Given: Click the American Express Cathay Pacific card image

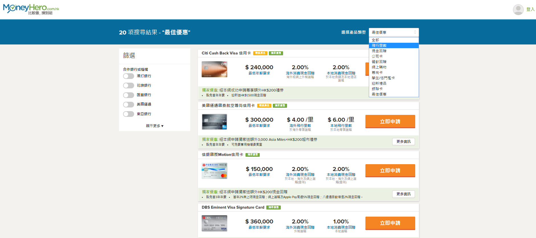Looking at the screenshot, I should tap(214, 122).
